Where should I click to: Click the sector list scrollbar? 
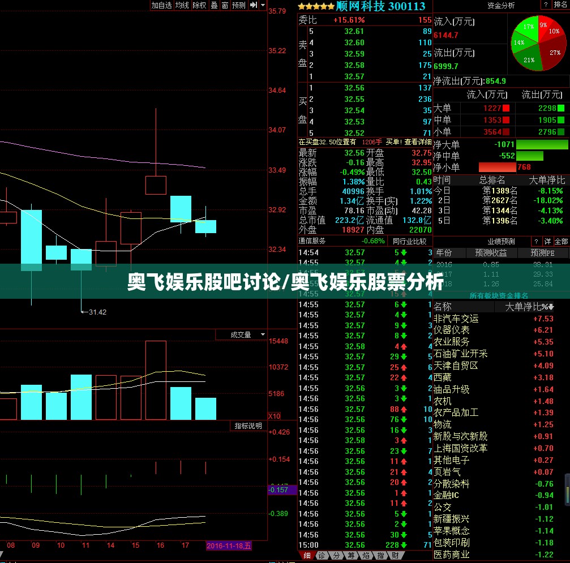coord(567,489)
